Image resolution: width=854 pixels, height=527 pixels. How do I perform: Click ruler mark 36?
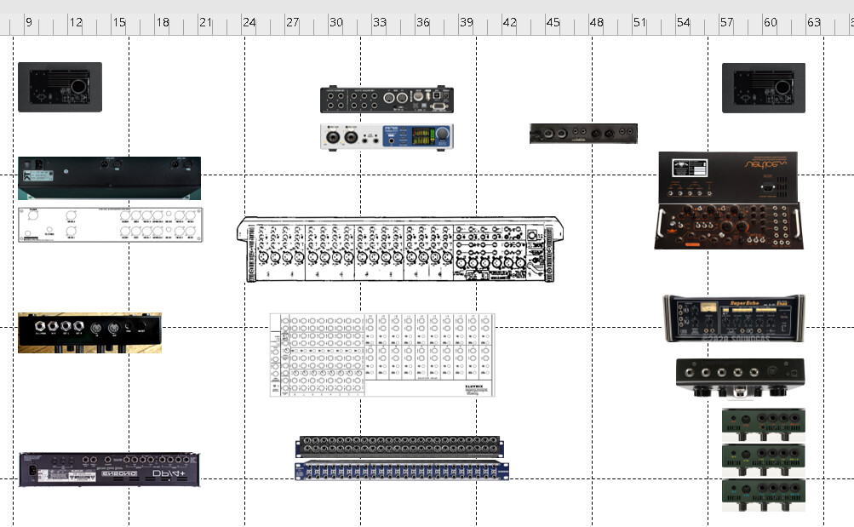click(x=423, y=22)
